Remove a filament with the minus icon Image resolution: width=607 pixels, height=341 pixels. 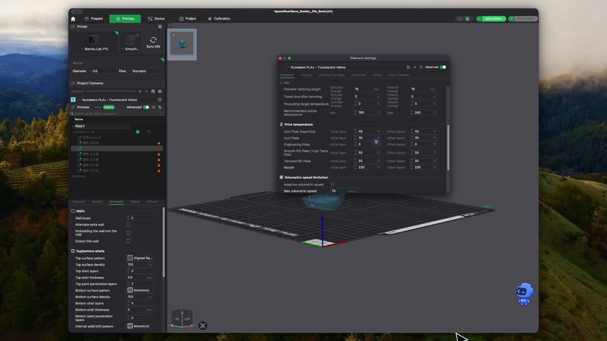coord(147,91)
